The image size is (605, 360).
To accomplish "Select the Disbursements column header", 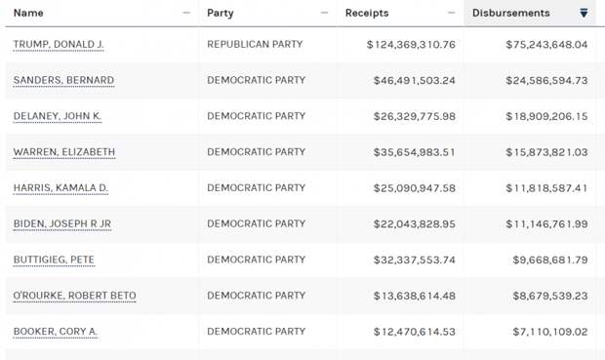I will pyautogui.click(x=511, y=13).
